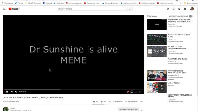Open the Bookmarks star bookmark item

point(59,3)
